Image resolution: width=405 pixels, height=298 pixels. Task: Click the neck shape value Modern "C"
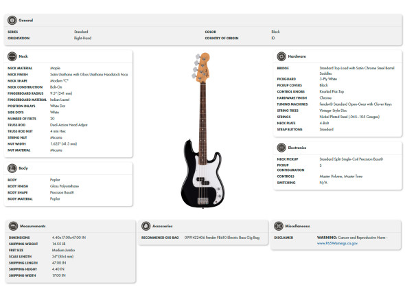[59, 80]
